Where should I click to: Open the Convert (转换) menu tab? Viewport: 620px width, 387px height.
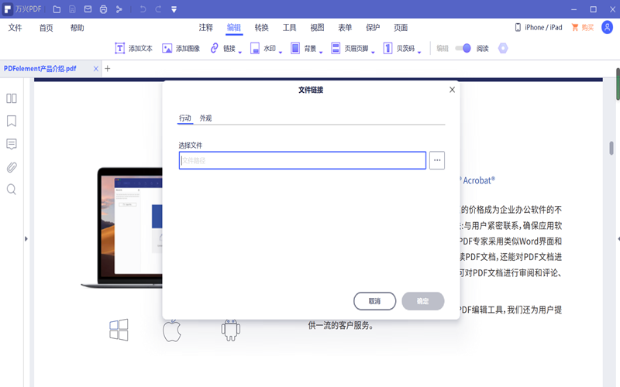pos(261,28)
